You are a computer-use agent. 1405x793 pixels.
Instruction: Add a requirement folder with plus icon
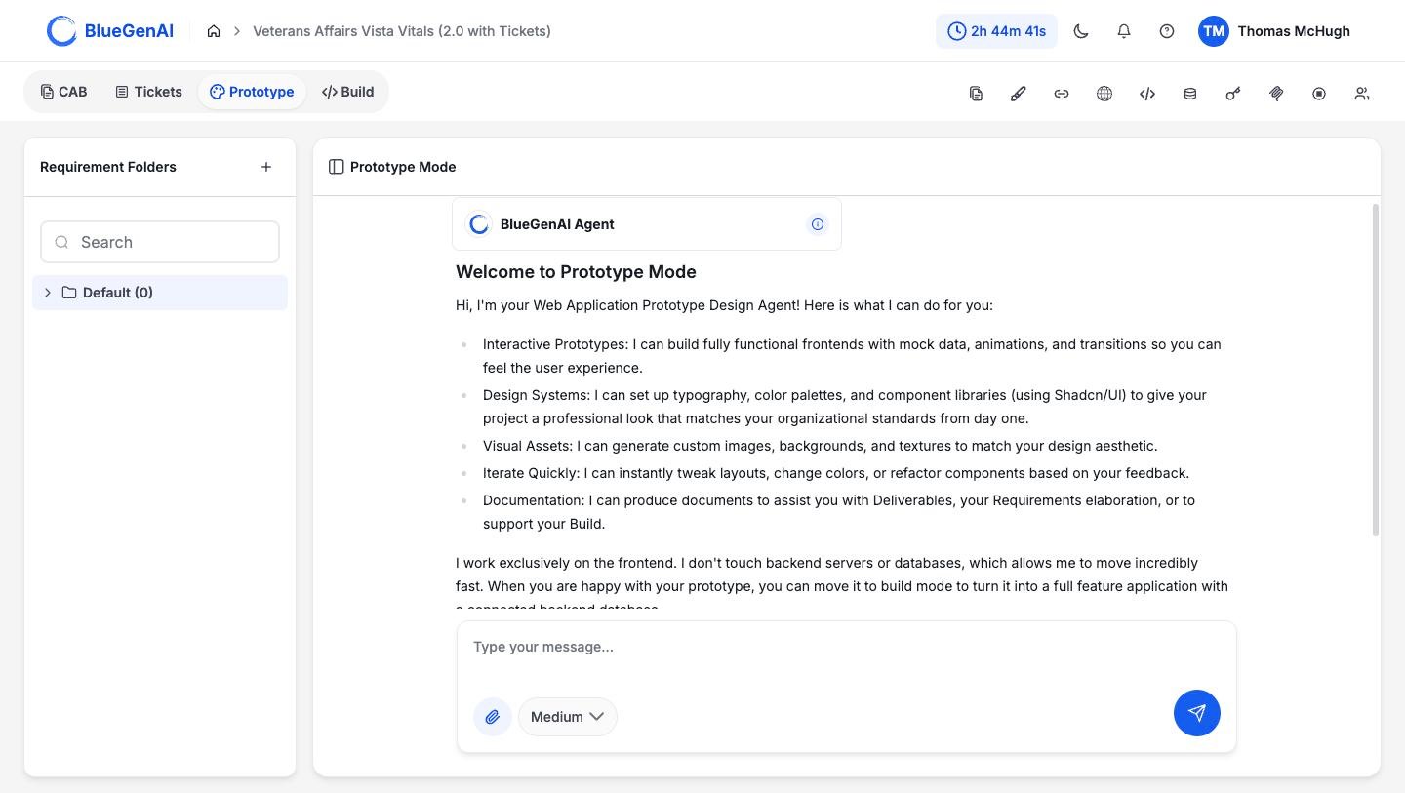tap(266, 167)
